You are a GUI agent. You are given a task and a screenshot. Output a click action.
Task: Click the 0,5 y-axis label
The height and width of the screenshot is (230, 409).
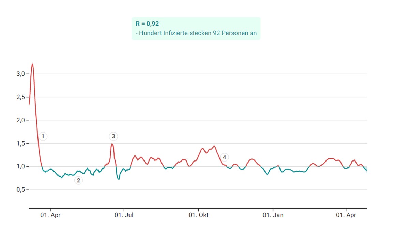[x=20, y=190]
